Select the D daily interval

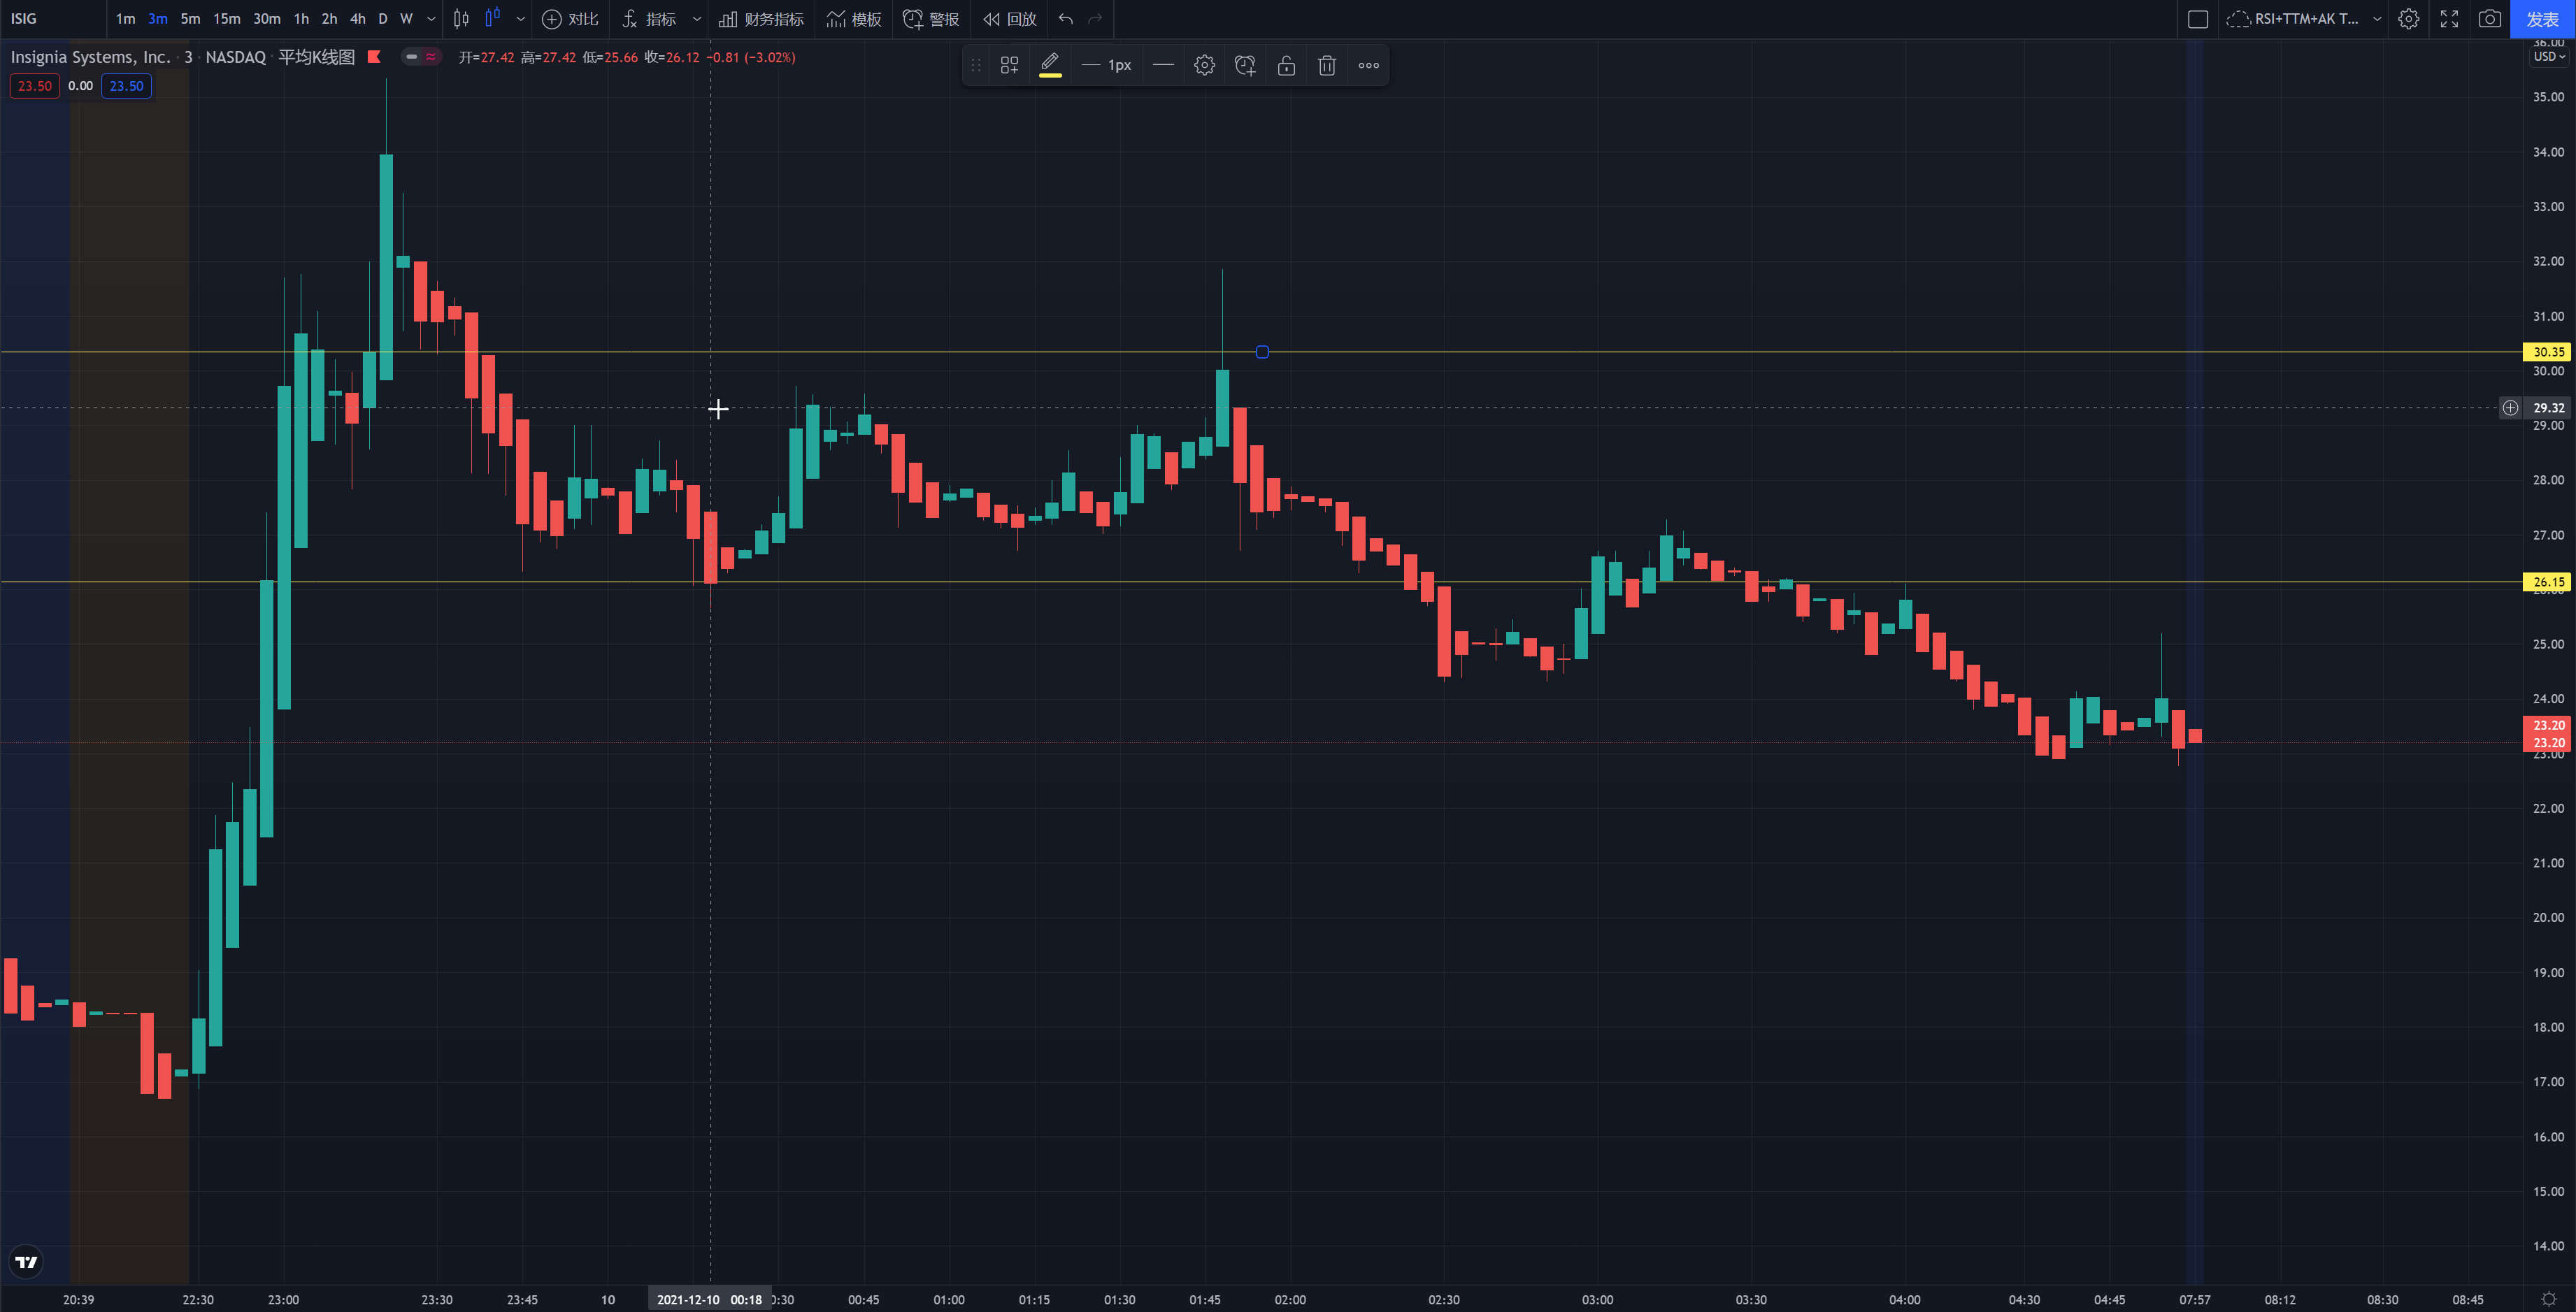click(383, 19)
